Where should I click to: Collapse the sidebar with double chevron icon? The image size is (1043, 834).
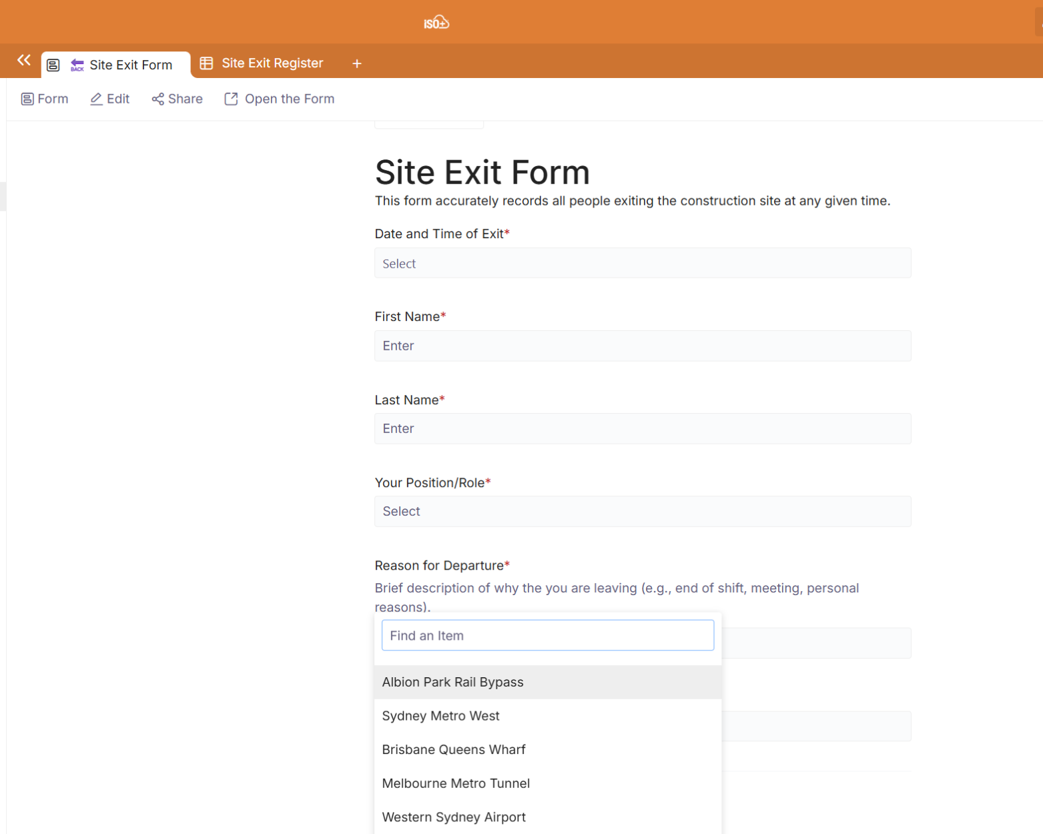(x=24, y=61)
